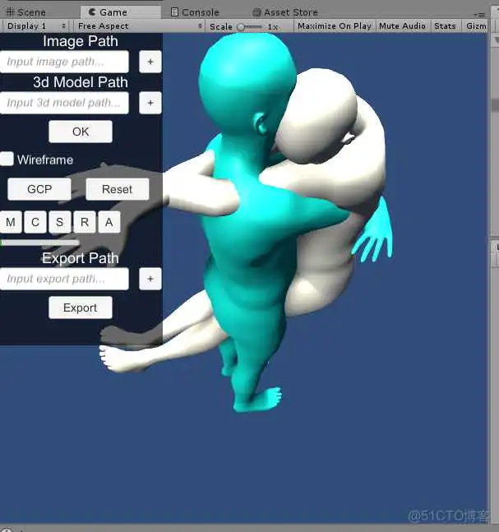Select the M mode button

(11, 222)
